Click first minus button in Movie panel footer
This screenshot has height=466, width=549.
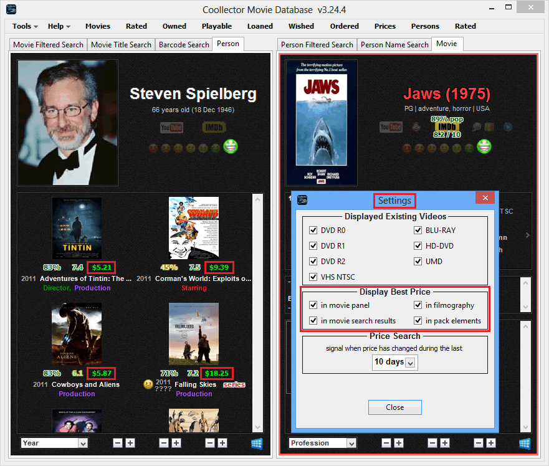386,443
